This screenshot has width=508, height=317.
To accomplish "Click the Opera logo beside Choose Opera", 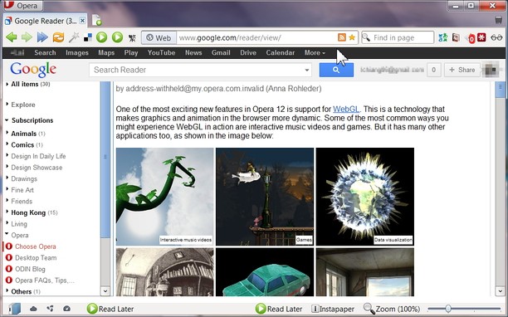I will pyautogui.click(x=9, y=246).
